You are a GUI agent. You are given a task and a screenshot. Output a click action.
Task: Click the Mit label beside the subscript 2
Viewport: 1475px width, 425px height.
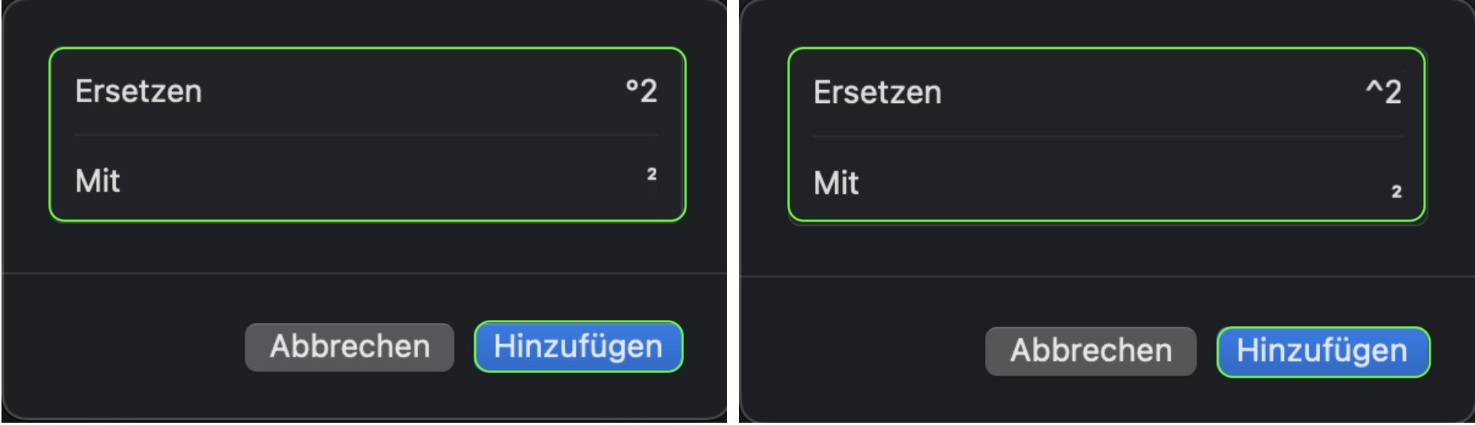pos(836,183)
